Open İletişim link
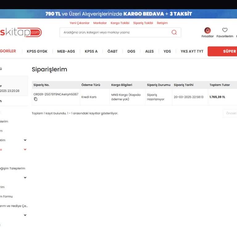Viewport: 237px width, 237px height. point(162,23)
